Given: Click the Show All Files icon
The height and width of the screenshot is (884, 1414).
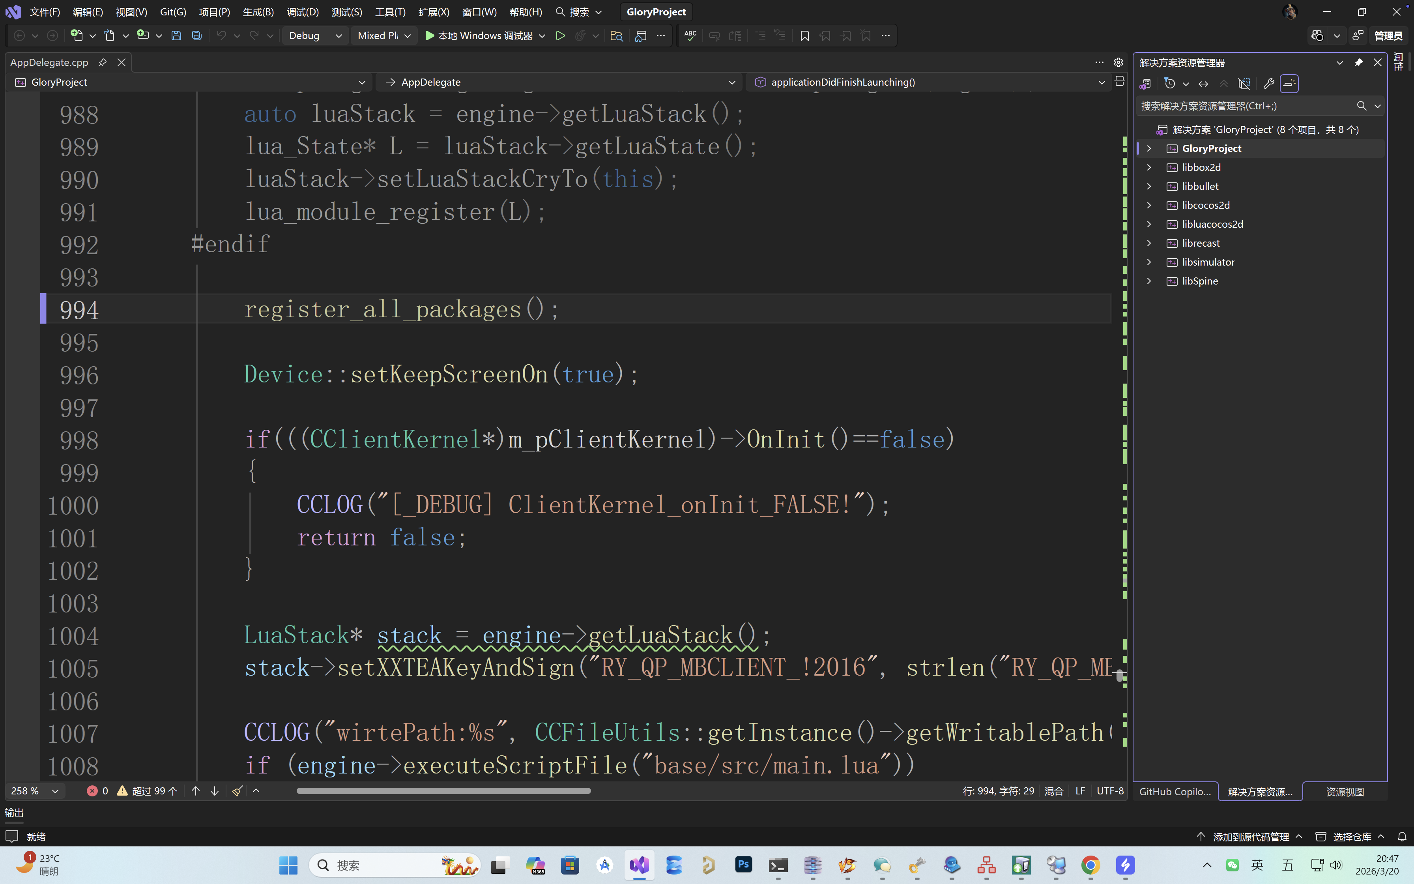Looking at the screenshot, I should [x=1244, y=84].
